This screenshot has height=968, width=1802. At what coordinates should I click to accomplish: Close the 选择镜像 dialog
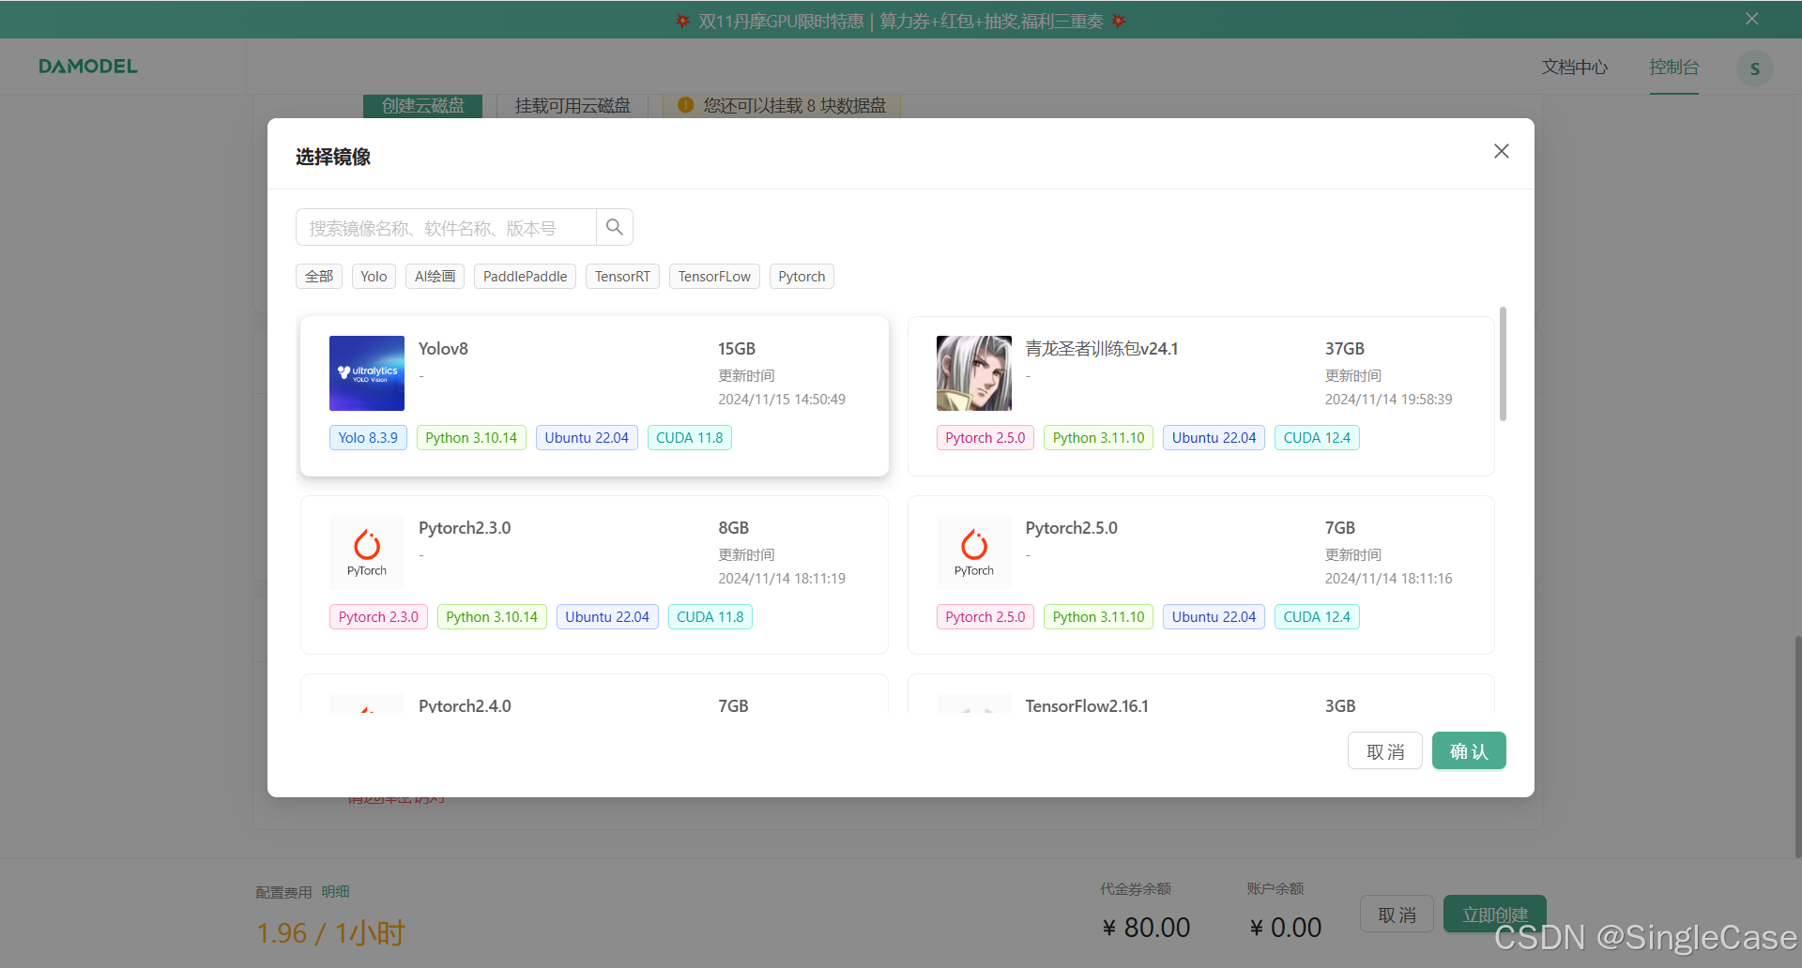point(1502,151)
